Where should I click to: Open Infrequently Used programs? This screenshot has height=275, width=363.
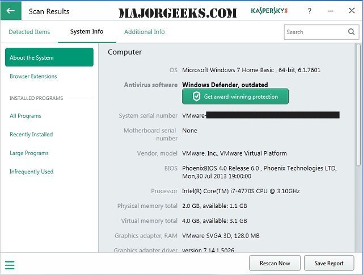32,172
